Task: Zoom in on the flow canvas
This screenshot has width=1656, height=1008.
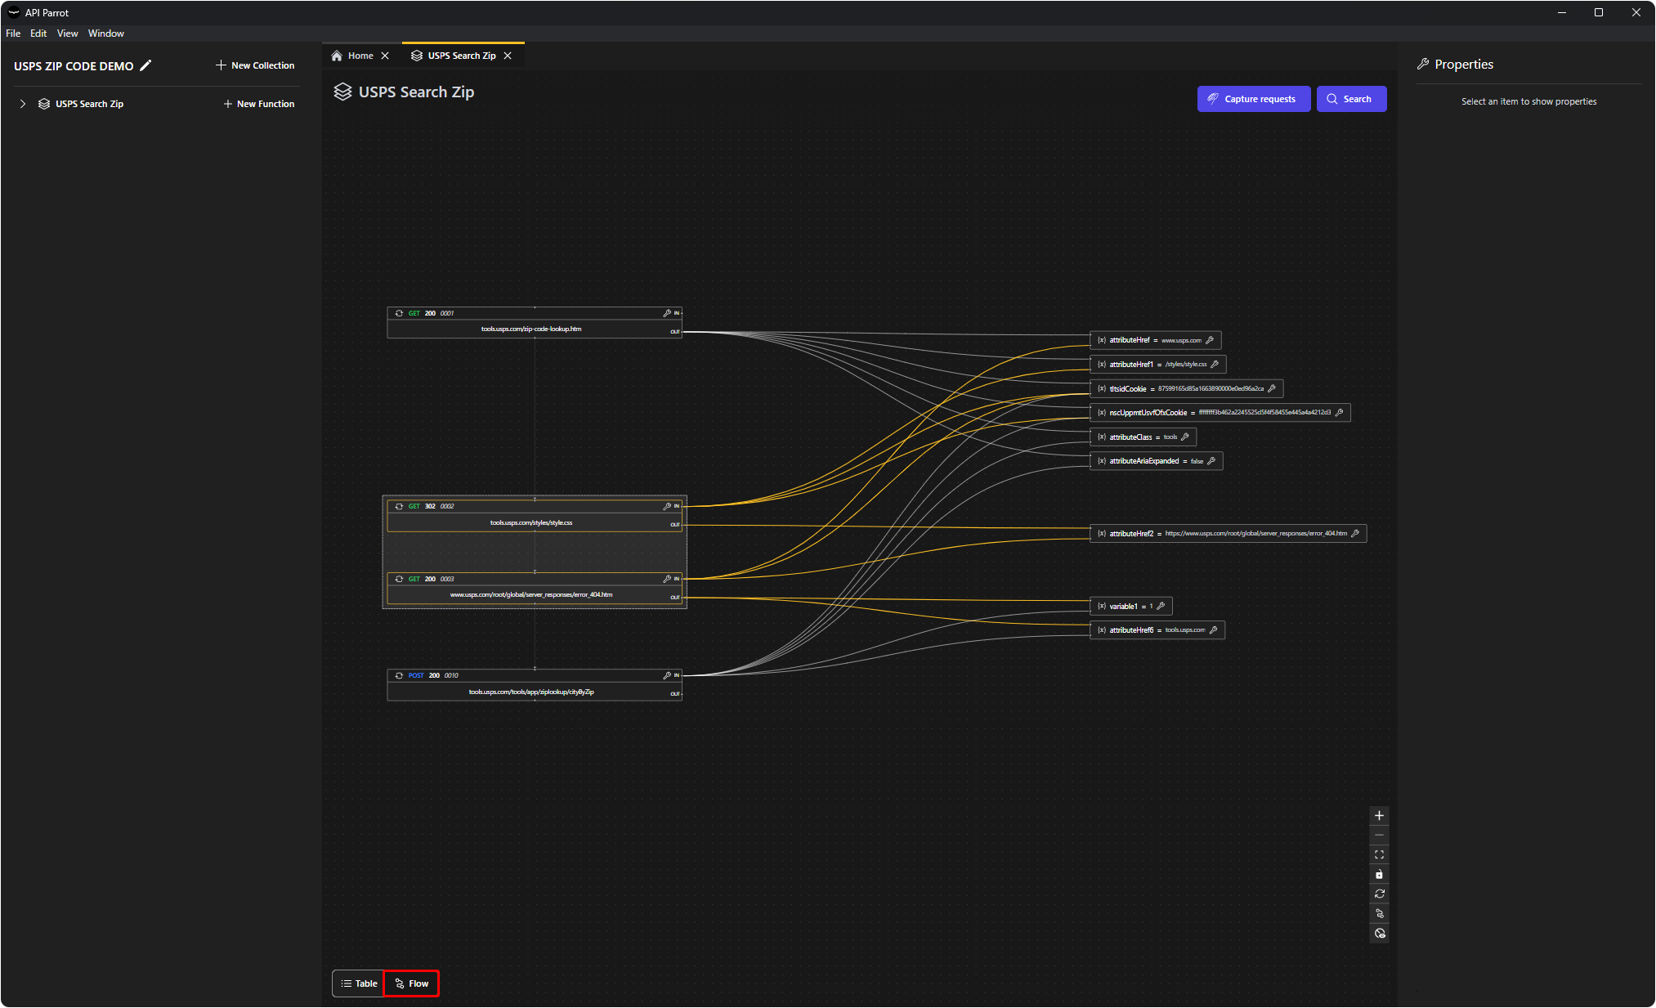Action: (x=1379, y=816)
